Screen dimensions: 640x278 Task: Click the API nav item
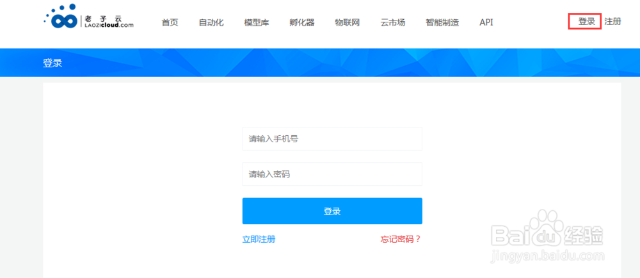pos(486,22)
